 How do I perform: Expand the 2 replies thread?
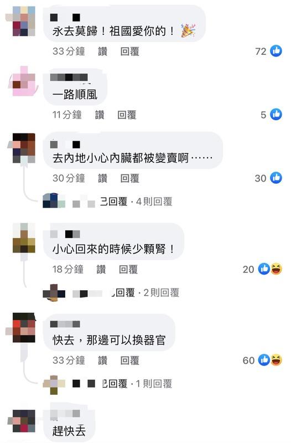tap(161, 293)
